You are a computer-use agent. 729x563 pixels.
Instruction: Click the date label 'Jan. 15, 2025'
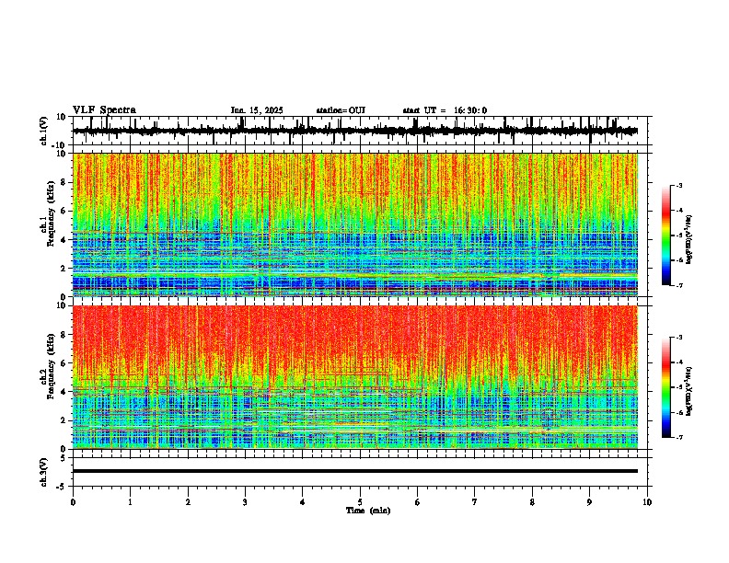click(257, 110)
